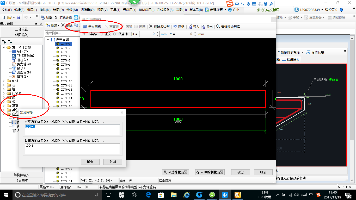Click the 垂直方向间距 input field
356x200 pixels.
(x=72, y=148)
